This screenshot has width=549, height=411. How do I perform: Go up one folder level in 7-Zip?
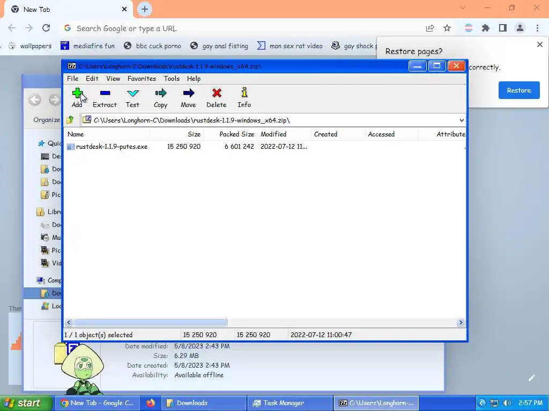click(x=70, y=120)
